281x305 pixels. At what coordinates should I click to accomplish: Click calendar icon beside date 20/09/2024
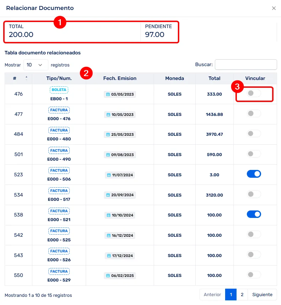108,195
